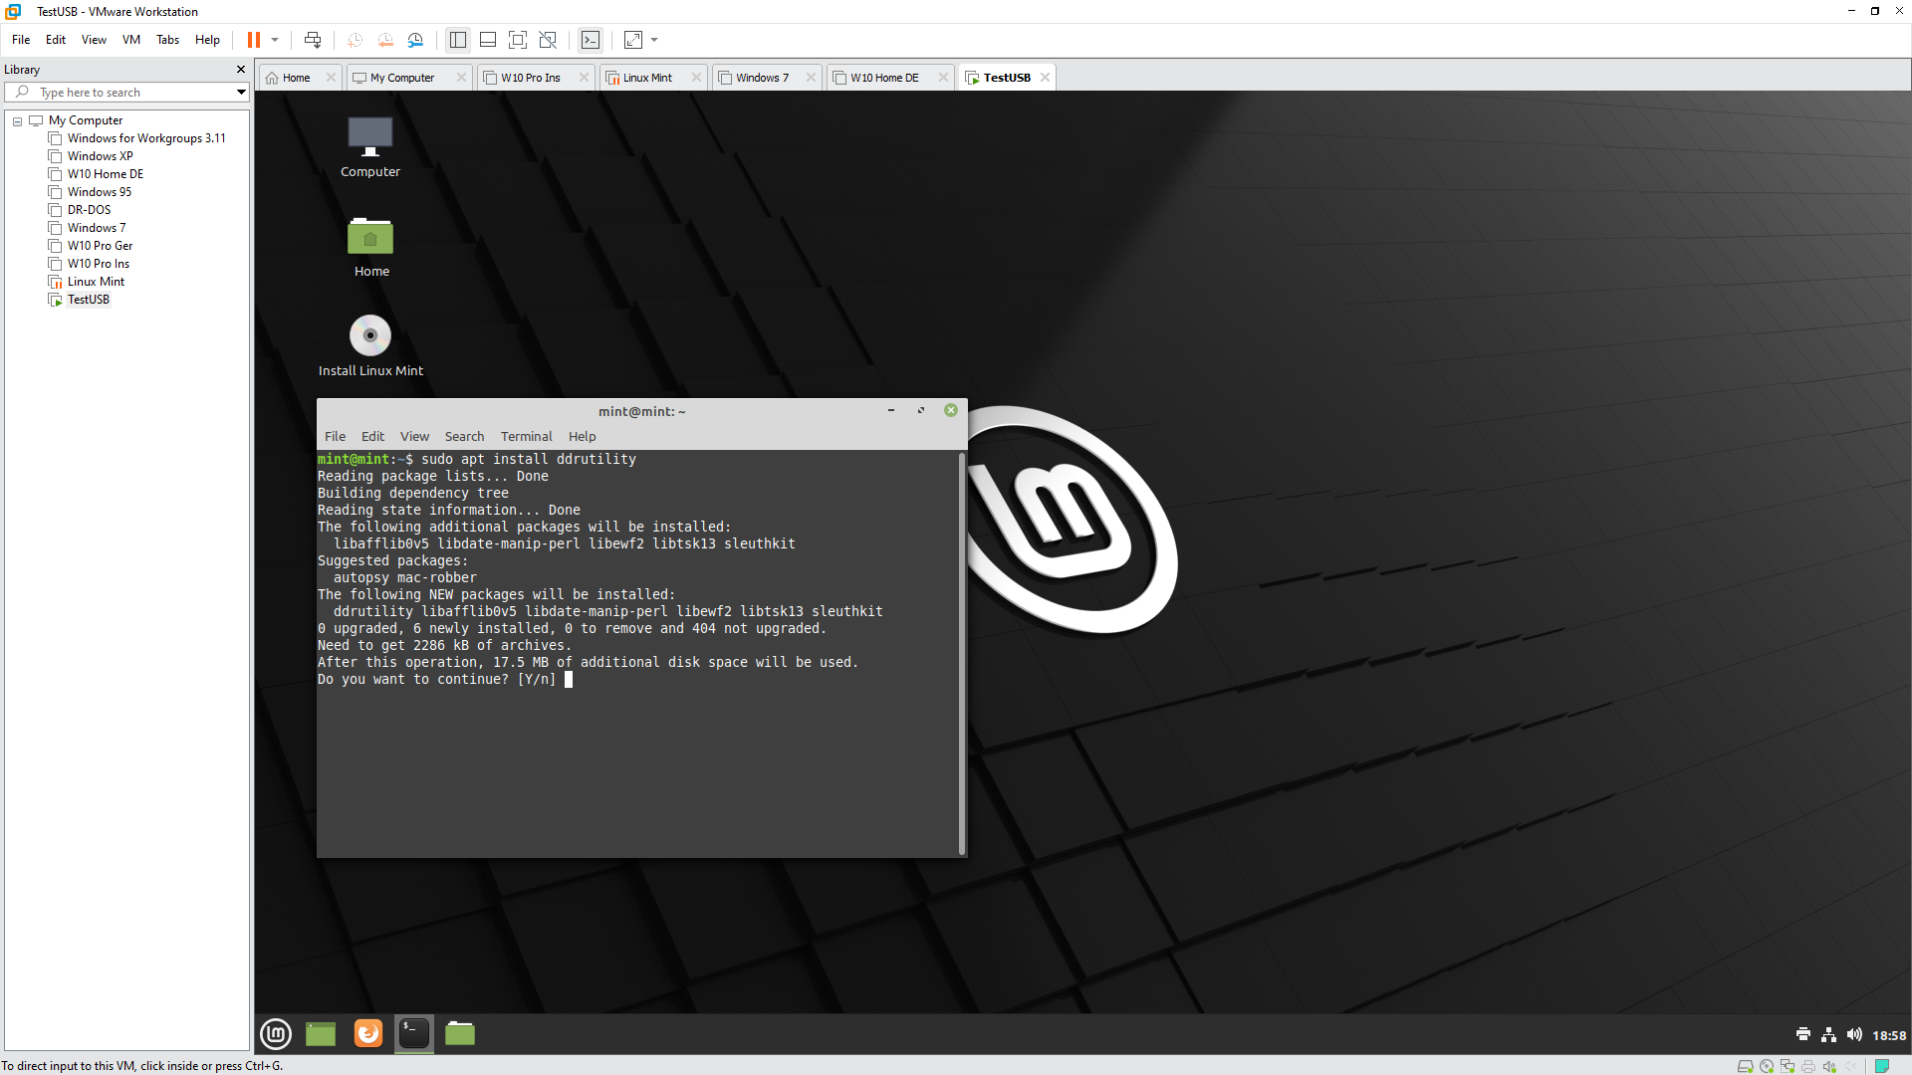Toggle the console view button
The width and height of the screenshot is (1912, 1075).
pyautogui.click(x=591, y=40)
